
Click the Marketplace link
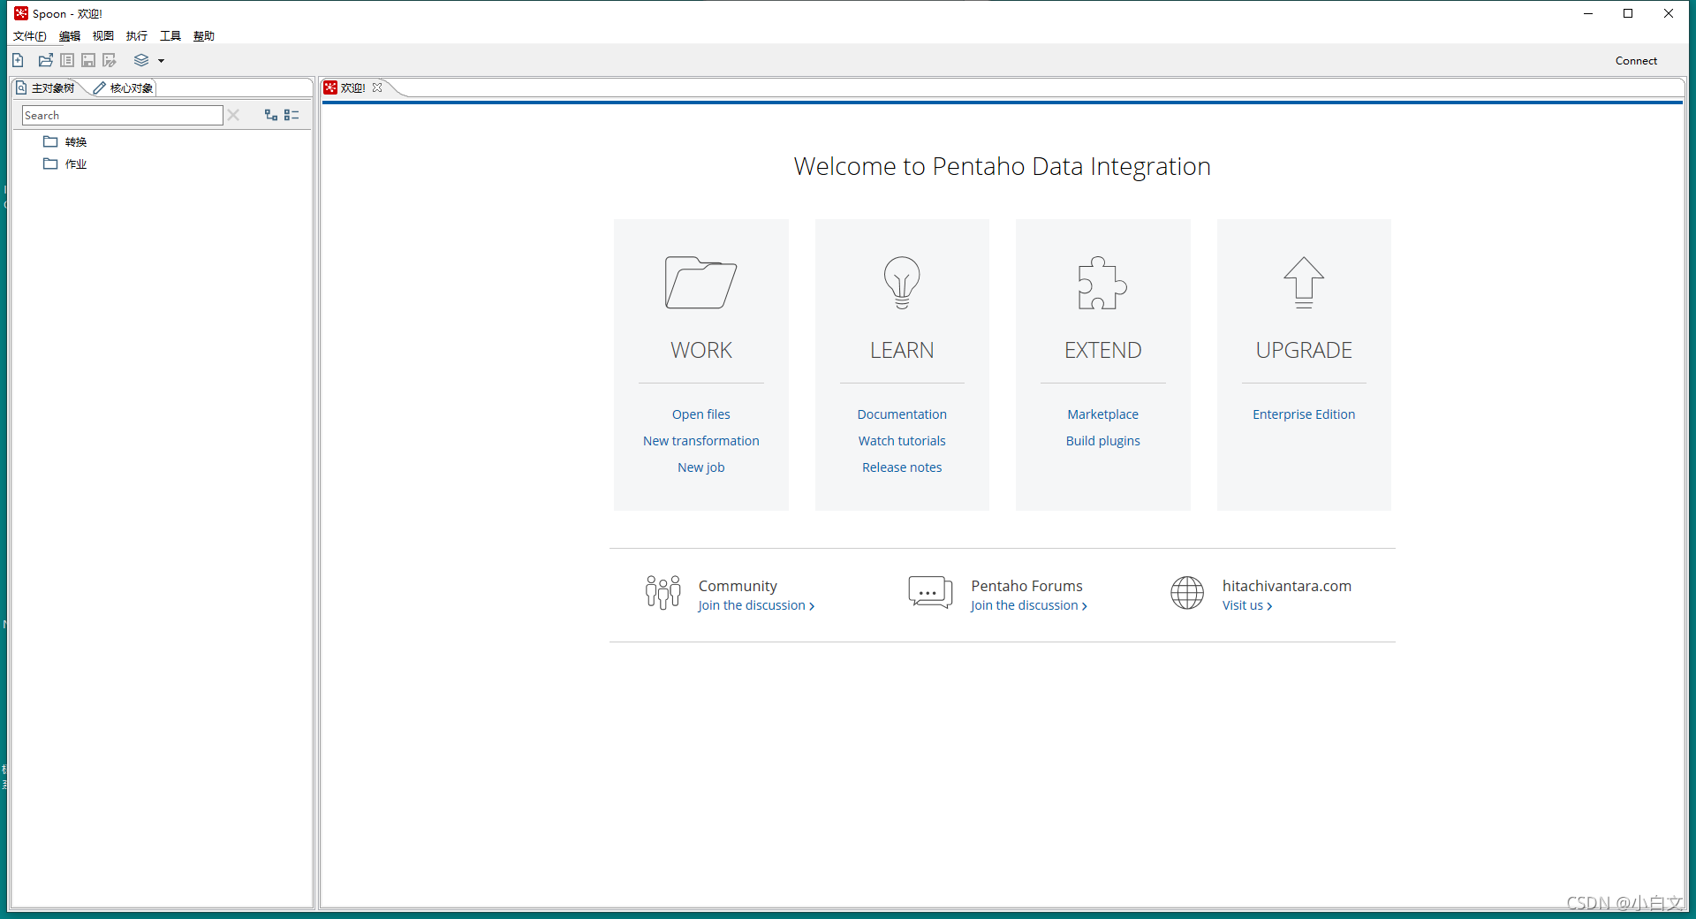point(1102,414)
